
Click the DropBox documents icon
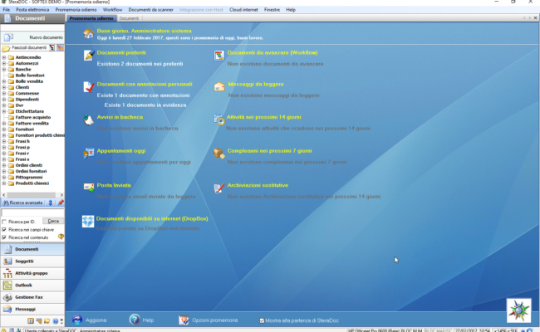tap(88, 222)
